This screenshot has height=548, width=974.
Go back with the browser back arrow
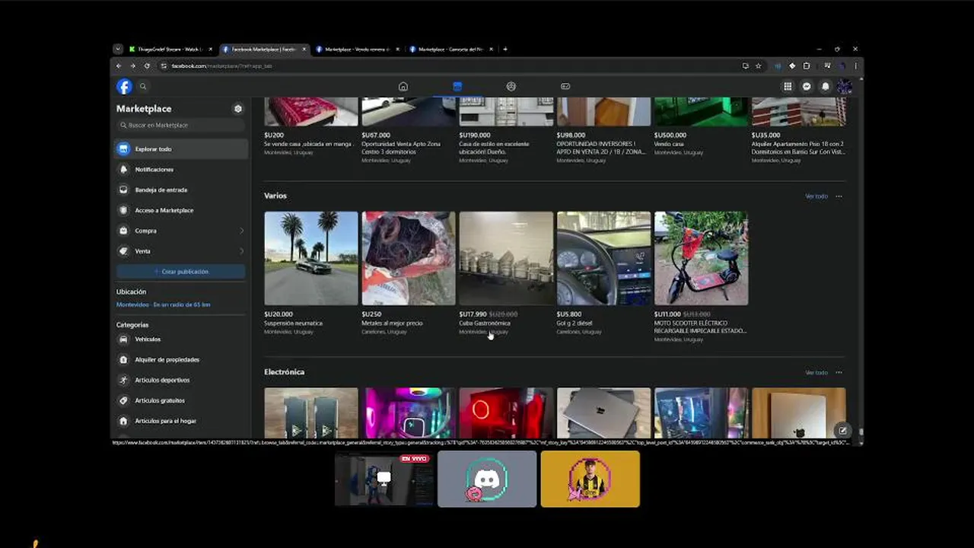pos(119,66)
